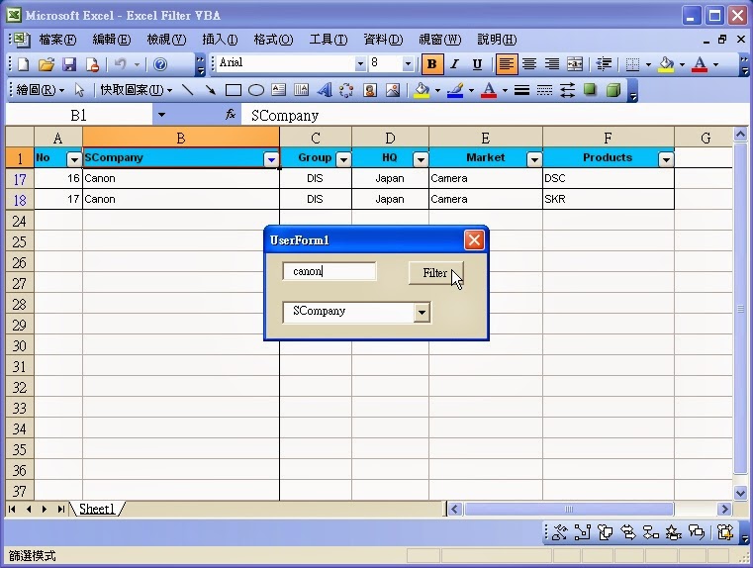
Task: Open the Font name dropdown
Action: pyautogui.click(x=360, y=64)
